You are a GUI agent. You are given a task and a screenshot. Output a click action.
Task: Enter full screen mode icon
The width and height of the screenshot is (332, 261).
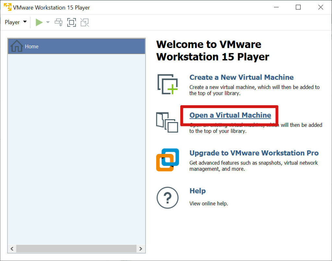(x=72, y=22)
